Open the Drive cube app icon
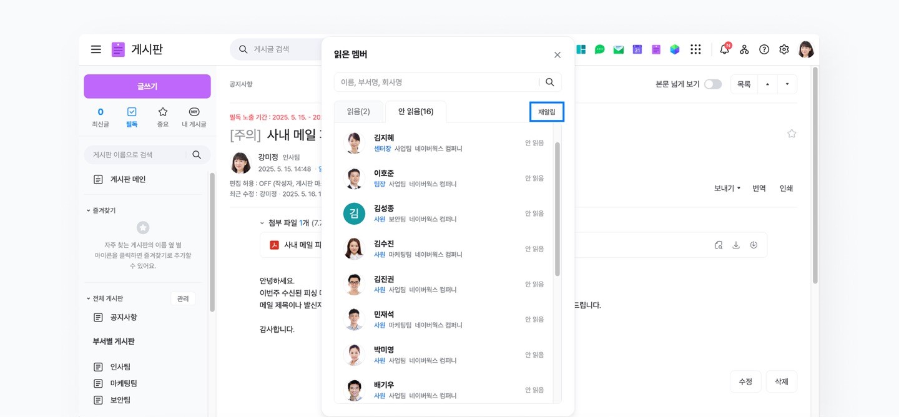899x417 pixels. tap(675, 49)
